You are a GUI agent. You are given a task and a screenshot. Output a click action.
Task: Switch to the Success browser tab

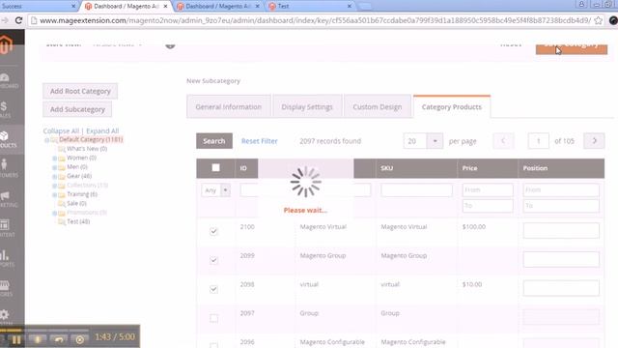(38, 7)
